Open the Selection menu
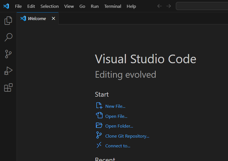This screenshot has width=228, height=161. pyautogui.click(x=50, y=6)
